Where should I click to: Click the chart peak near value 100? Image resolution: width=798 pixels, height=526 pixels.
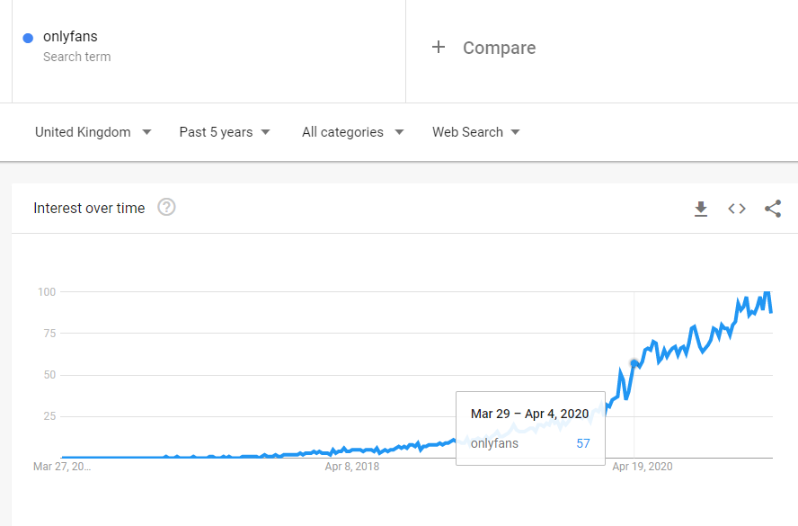(767, 293)
